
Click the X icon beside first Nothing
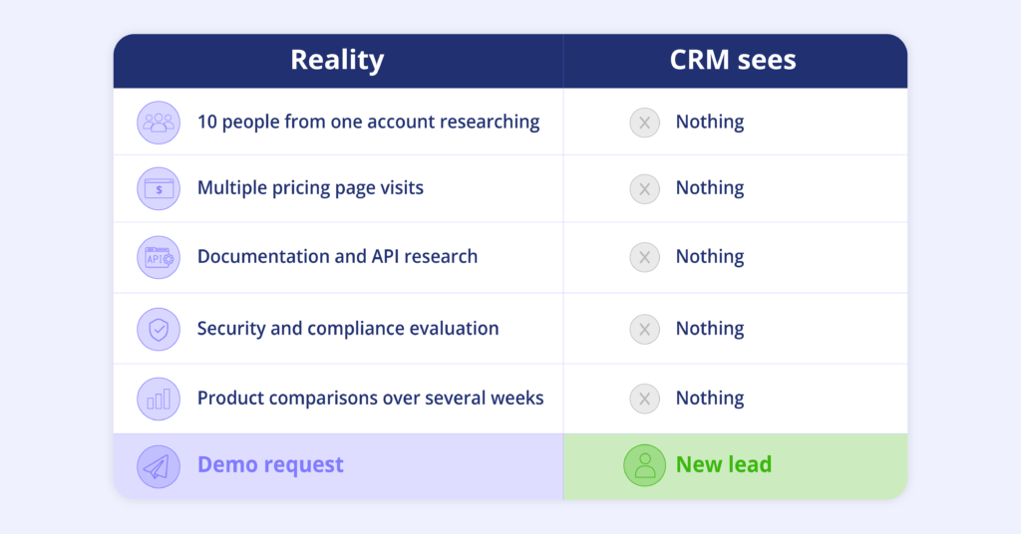[x=645, y=123]
